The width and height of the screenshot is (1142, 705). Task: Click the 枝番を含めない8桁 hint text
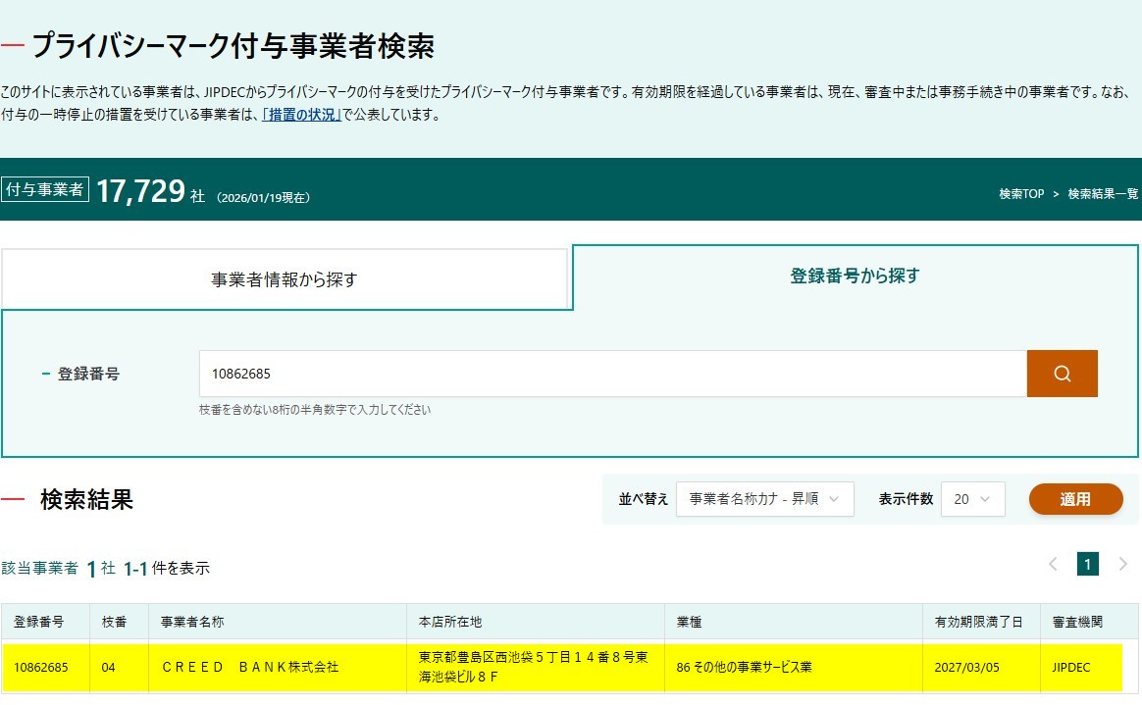[x=315, y=410]
